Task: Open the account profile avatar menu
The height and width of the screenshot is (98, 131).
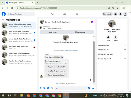Action: click(125, 14)
